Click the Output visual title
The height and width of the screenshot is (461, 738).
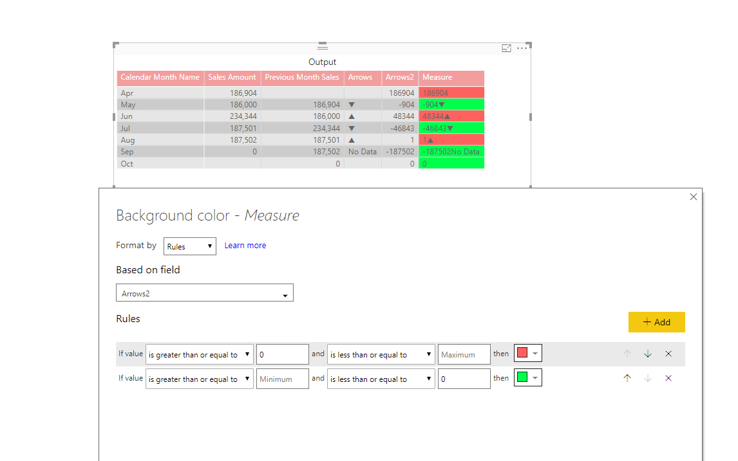click(x=323, y=62)
